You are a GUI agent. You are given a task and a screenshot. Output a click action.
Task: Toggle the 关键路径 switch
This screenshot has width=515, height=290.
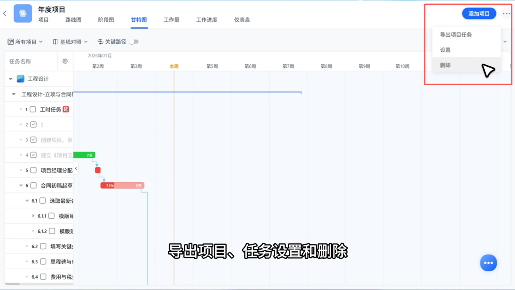pyautogui.click(x=134, y=42)
